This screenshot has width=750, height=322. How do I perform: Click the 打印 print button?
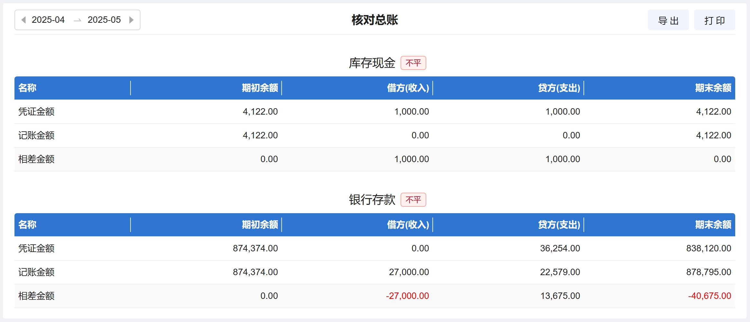(x=714, y=20)
